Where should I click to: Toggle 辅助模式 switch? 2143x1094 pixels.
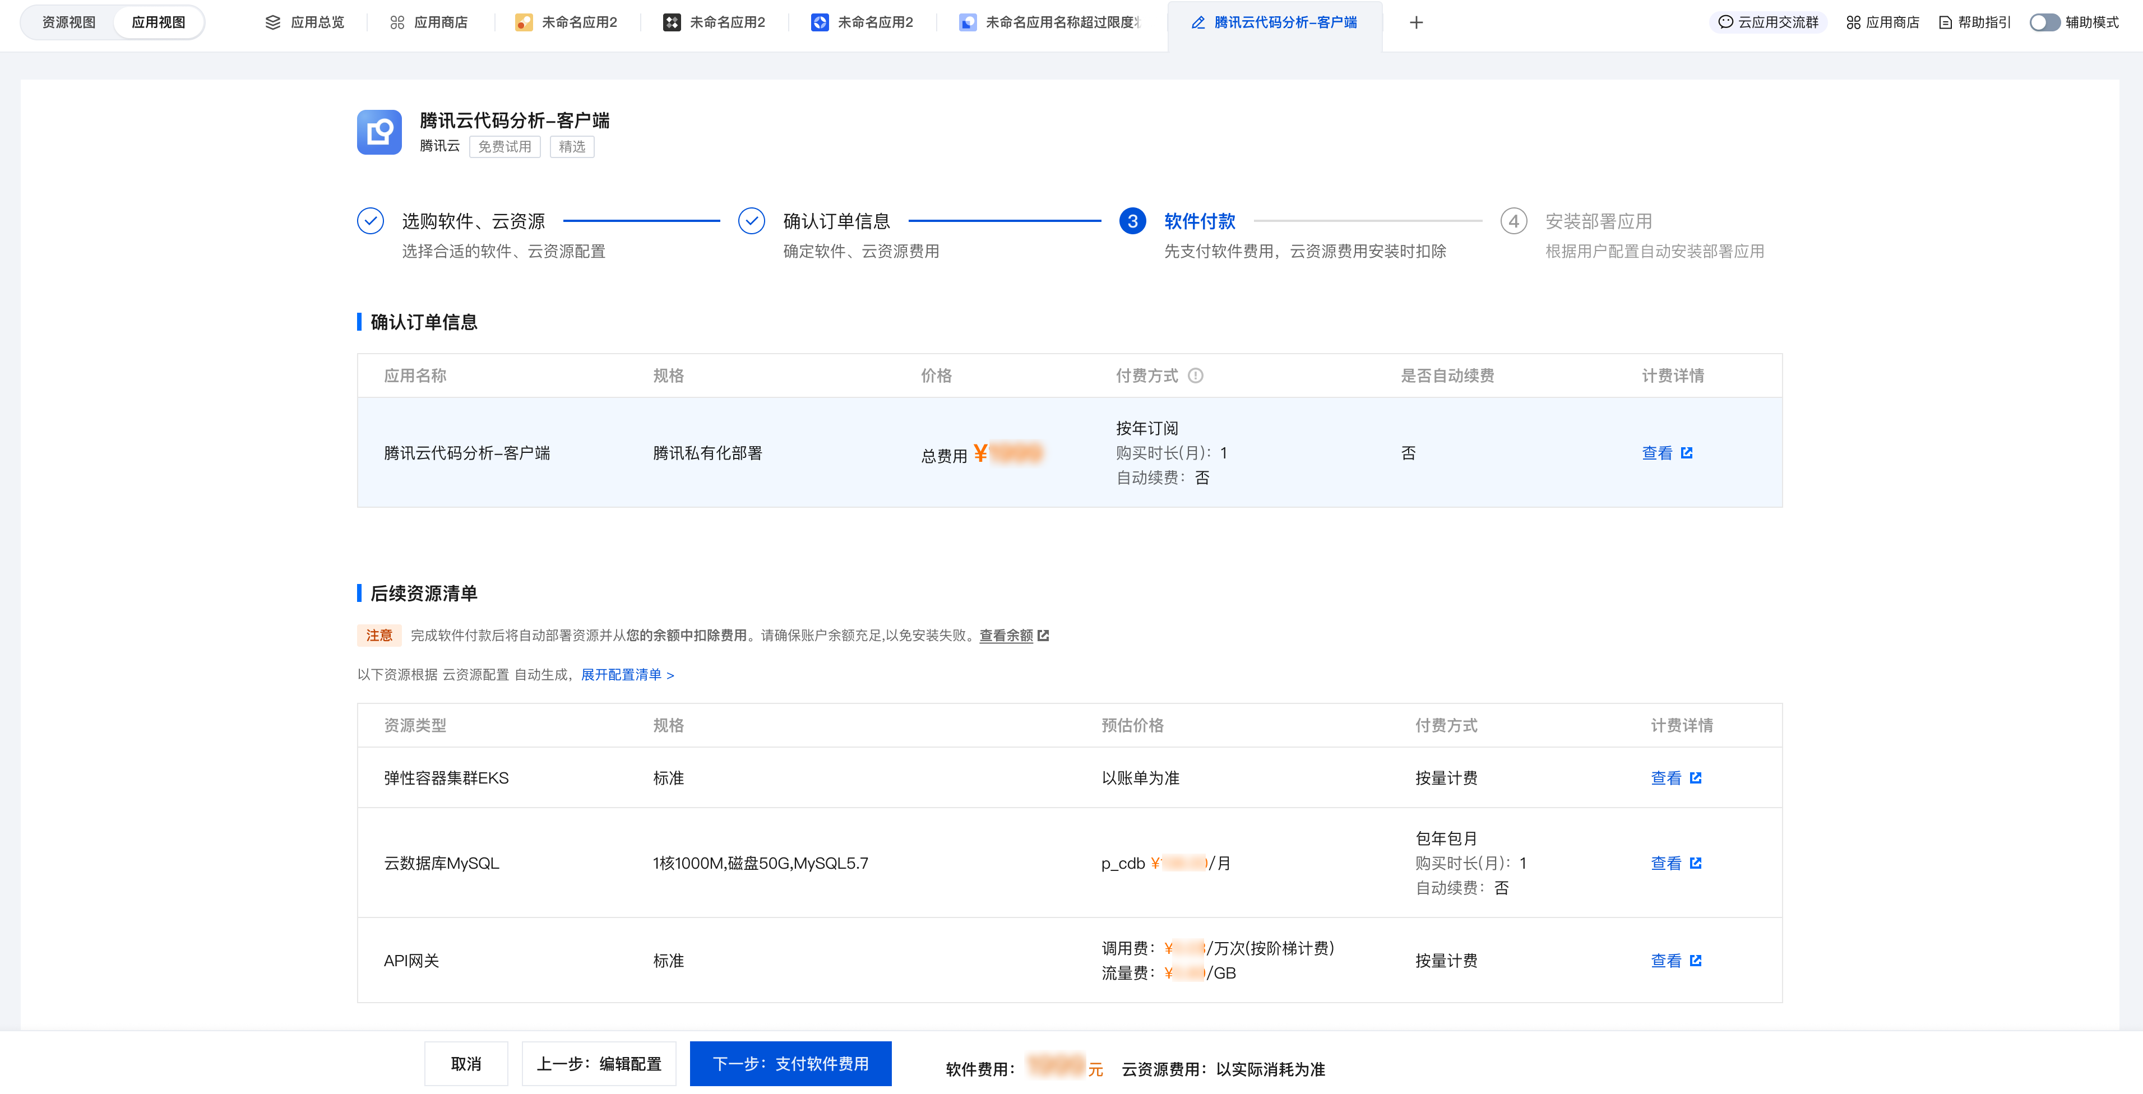[x=2044, y=22]
